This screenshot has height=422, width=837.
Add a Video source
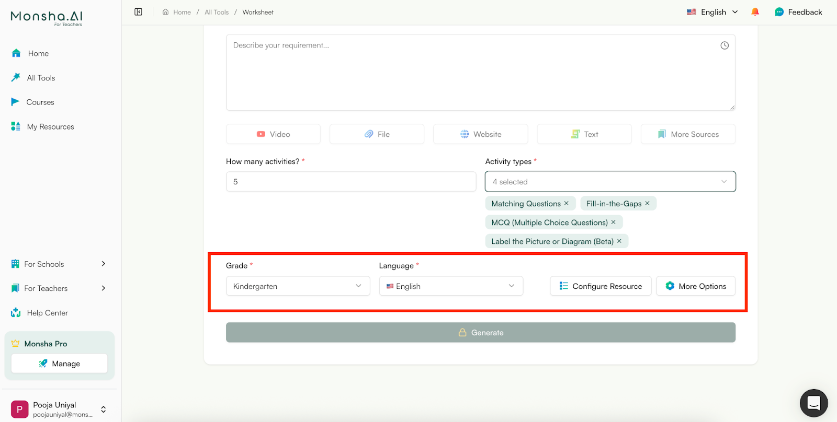(273, 134)
